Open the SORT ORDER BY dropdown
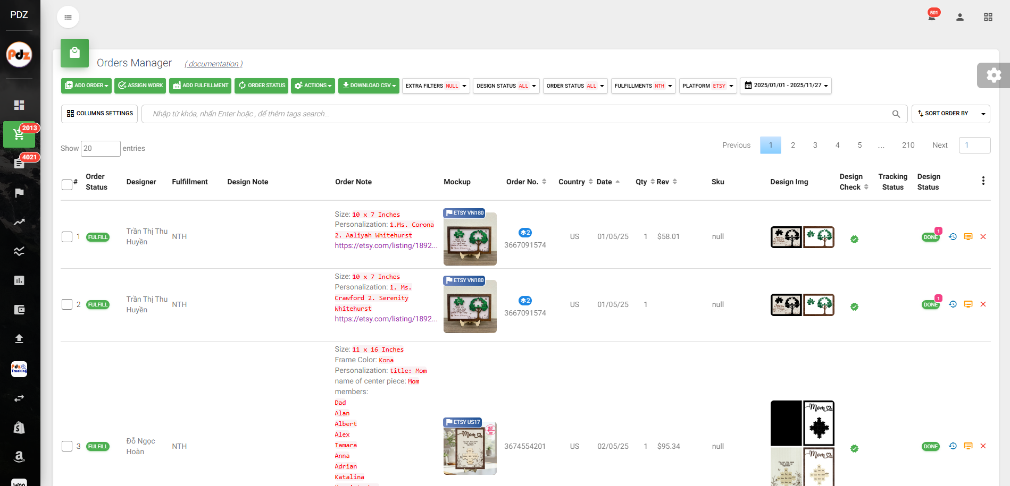Viewport: 1010px width, 486px height. (x=950, y=113)
